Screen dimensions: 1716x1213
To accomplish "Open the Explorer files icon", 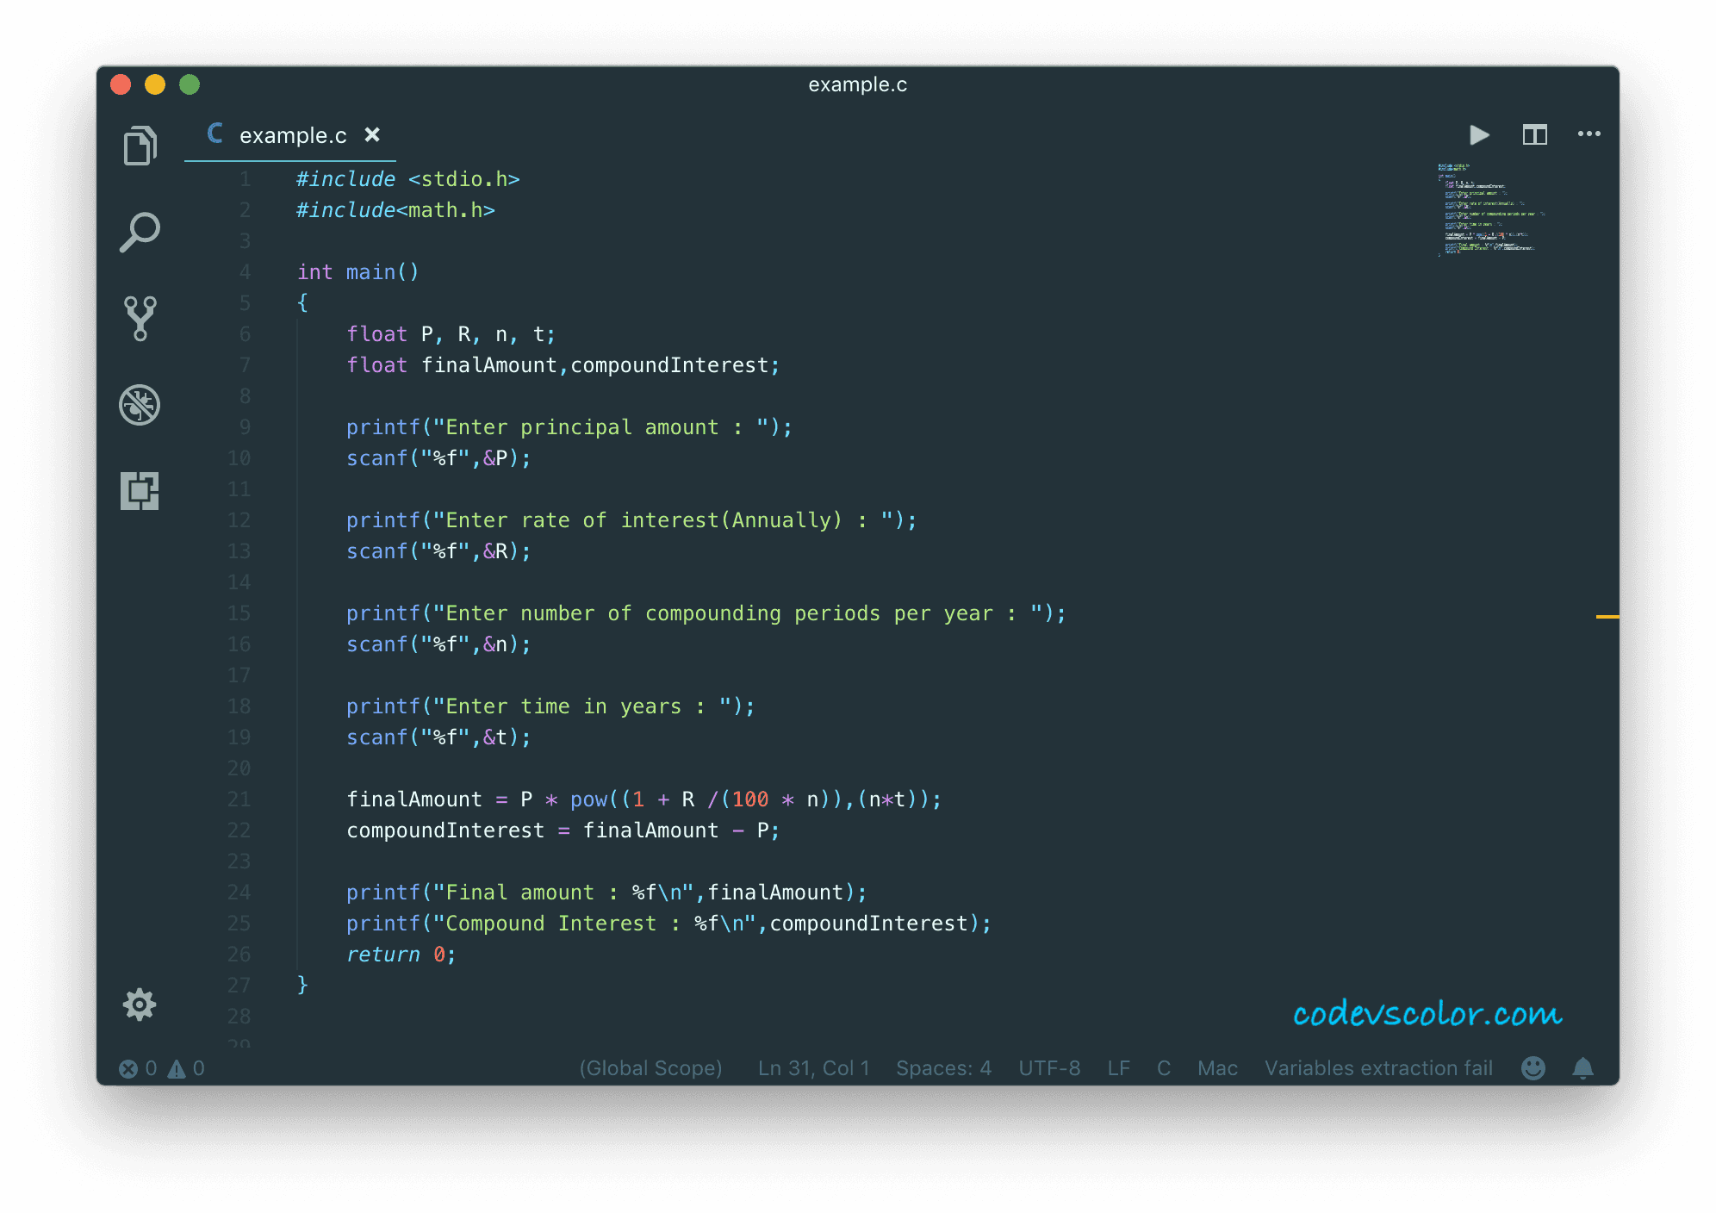I will 140,146.
